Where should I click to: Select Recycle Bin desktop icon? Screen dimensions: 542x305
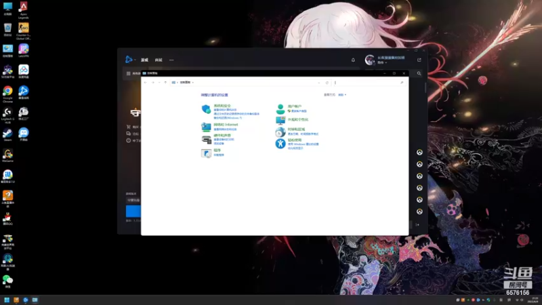(7, 29)
